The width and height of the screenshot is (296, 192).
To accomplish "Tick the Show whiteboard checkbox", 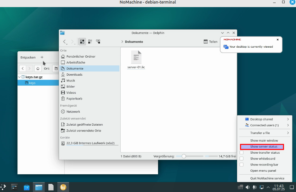I will pyautogui.click(x=242, y=158).
